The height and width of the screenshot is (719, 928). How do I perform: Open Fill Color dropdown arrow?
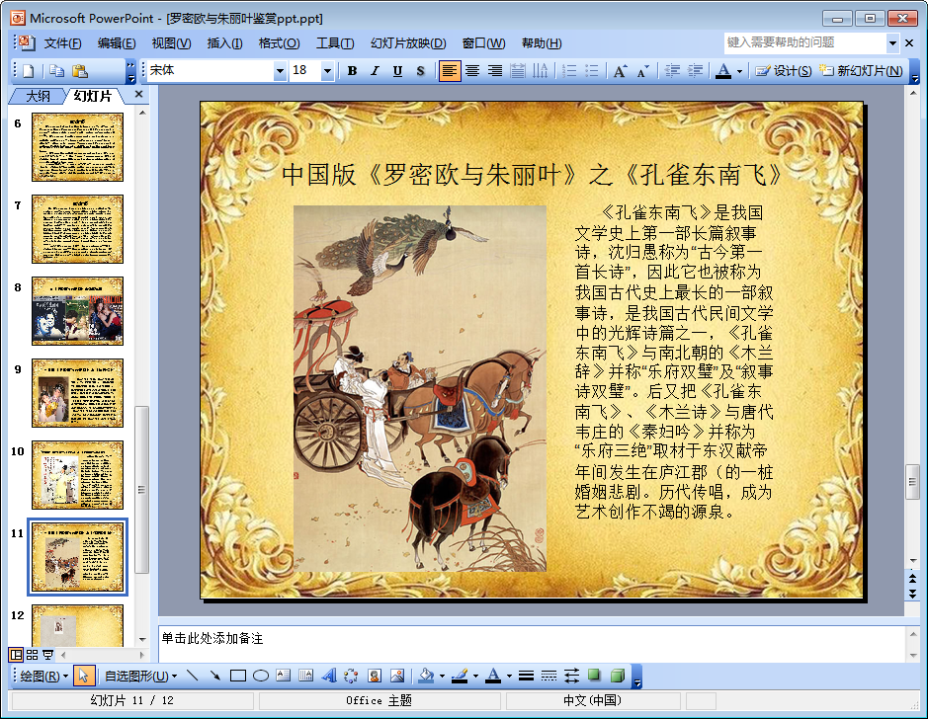click(442, 677)
